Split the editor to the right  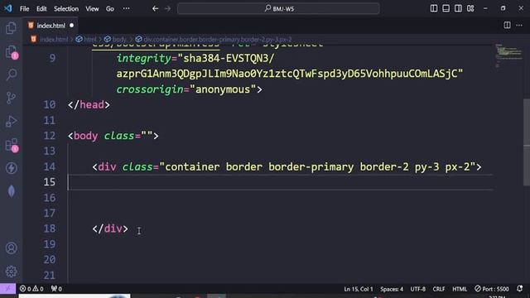pyautogui.click(x=507, y=26)
